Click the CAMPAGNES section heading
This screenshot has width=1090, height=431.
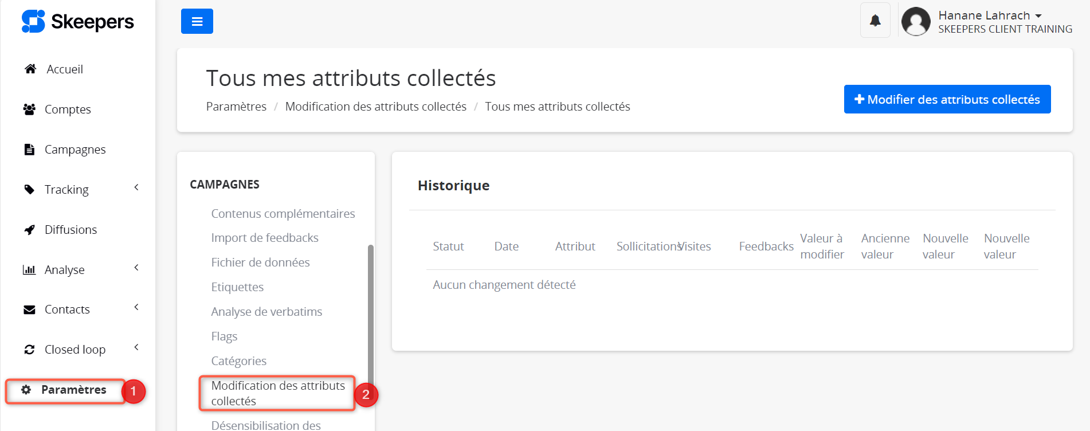225,185
